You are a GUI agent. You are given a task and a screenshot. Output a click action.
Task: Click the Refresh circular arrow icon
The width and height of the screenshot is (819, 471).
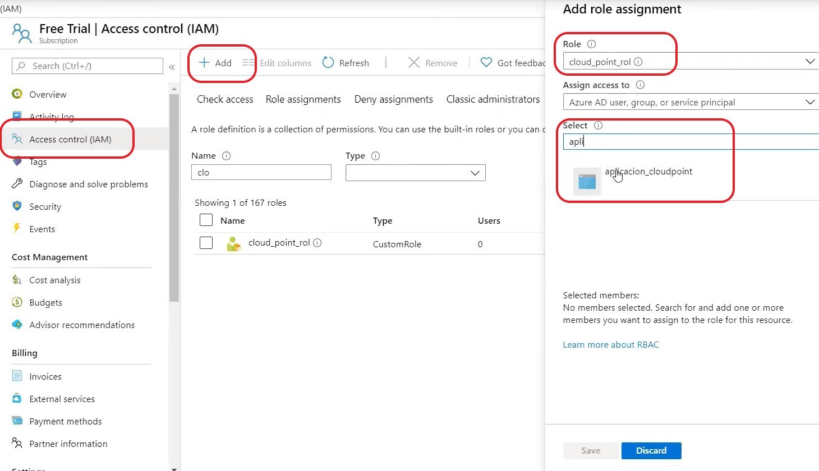point(328,63)
